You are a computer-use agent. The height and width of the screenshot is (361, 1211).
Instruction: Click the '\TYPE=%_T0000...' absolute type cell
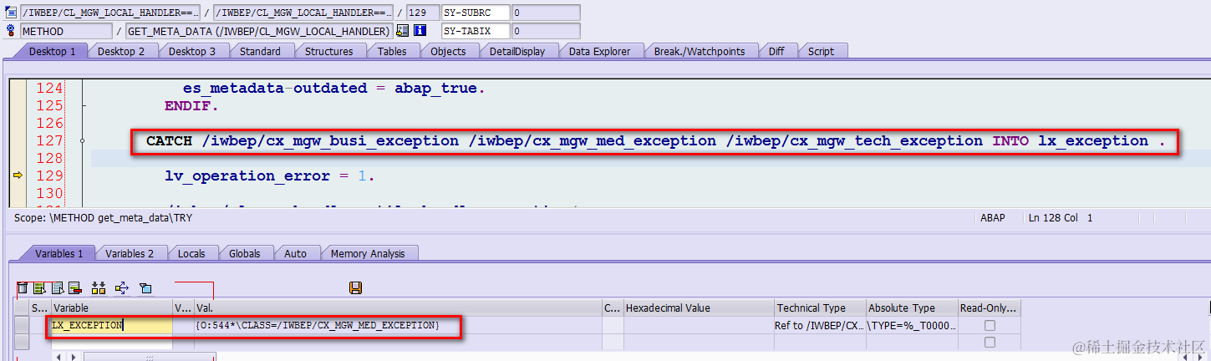coord(911,325)
